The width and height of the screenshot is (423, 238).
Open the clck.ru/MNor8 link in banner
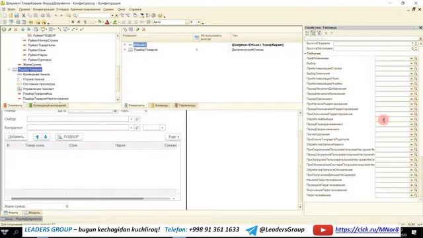click(x=367, y=229)
